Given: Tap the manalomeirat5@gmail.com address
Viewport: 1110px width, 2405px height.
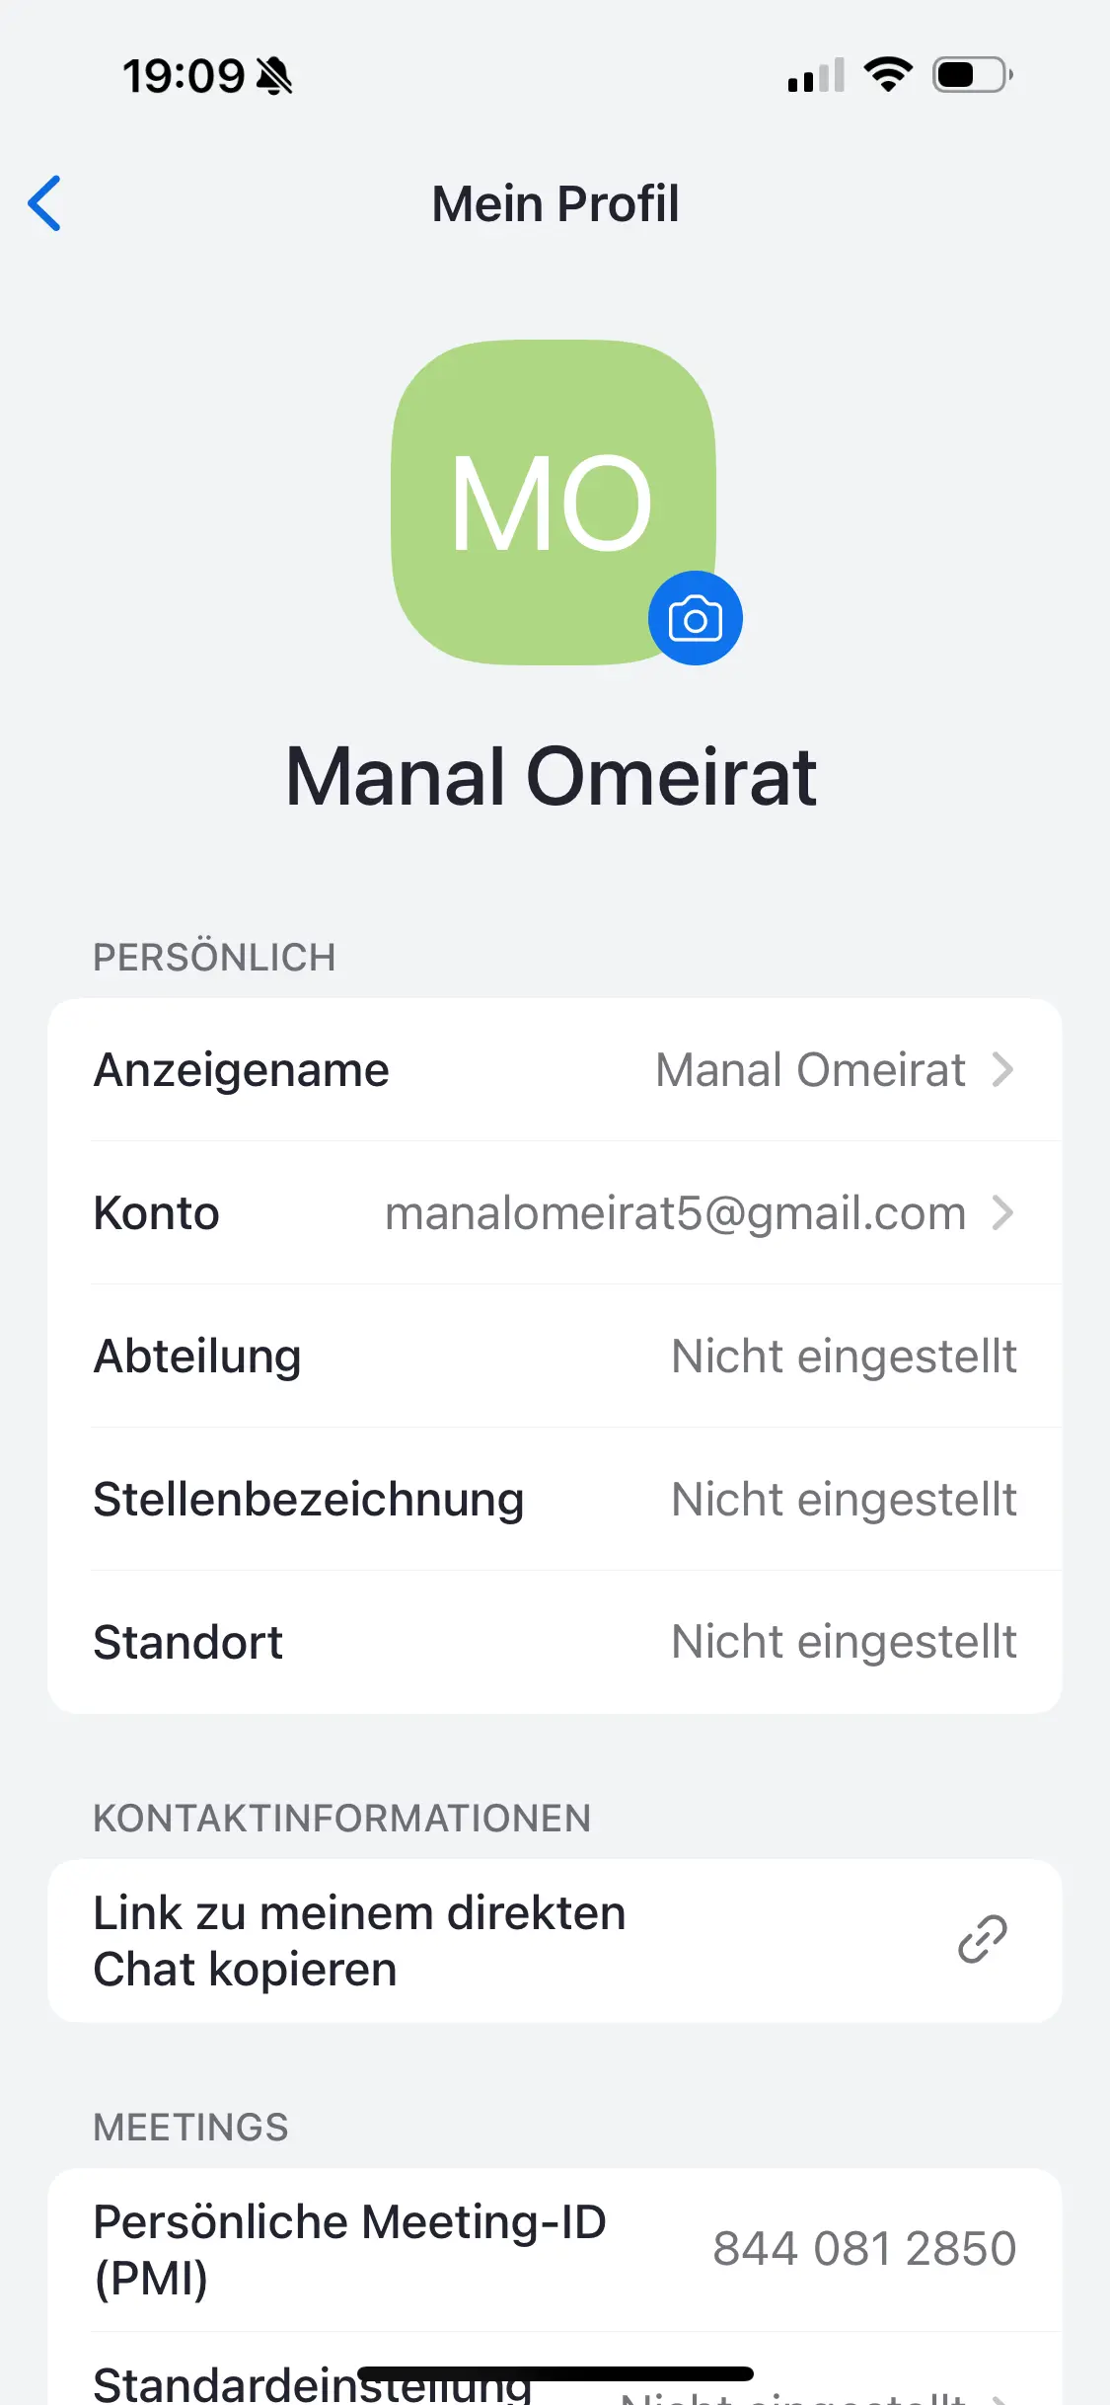Looking at the screenshot, I should click(675, 1212).
